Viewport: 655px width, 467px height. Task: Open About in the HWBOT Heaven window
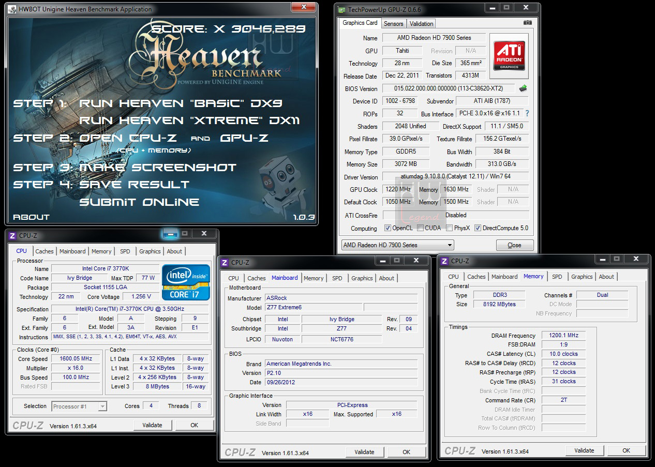pyautogui.click(x=32, y=217)
